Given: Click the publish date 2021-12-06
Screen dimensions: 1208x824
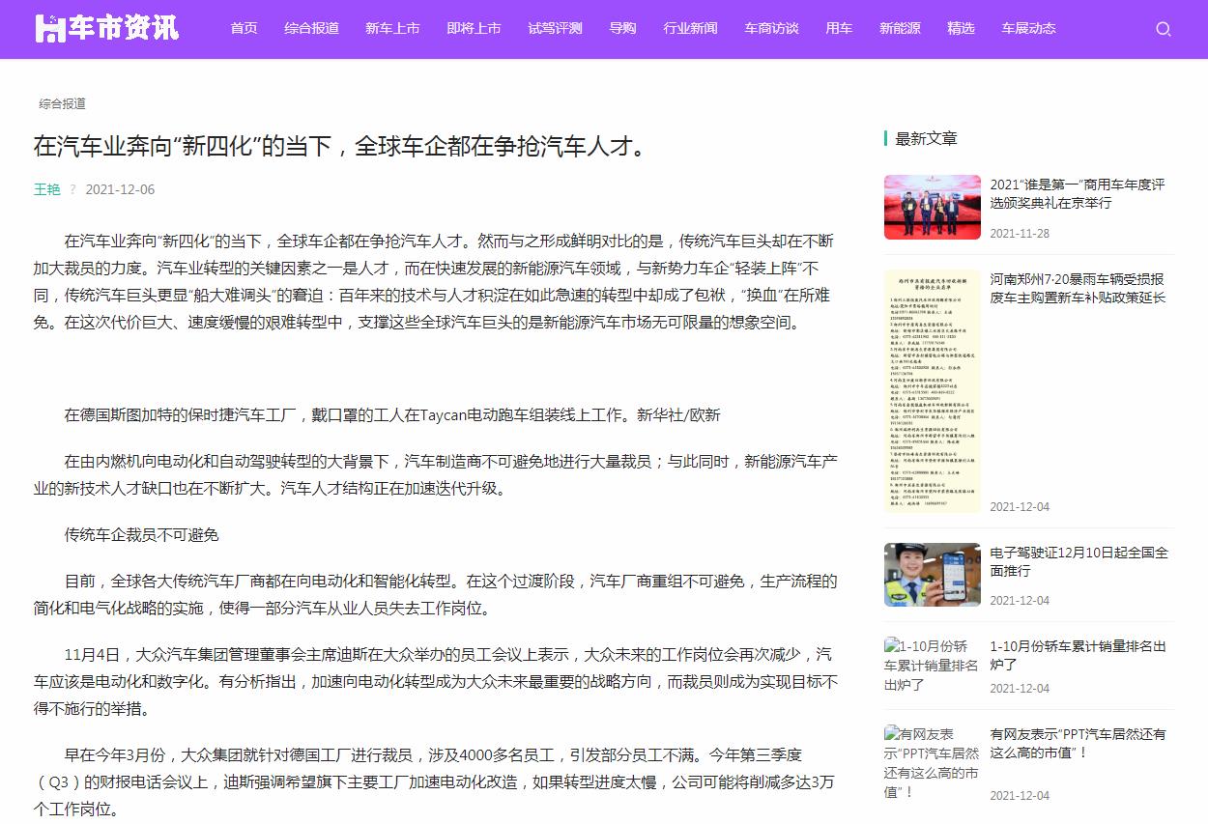Looking at the screenshot, I should point(120,189).
